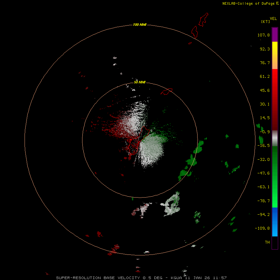Click the -32.0 legend value
Viewport: 280px width, 280px height.
(x=264, y=160)
